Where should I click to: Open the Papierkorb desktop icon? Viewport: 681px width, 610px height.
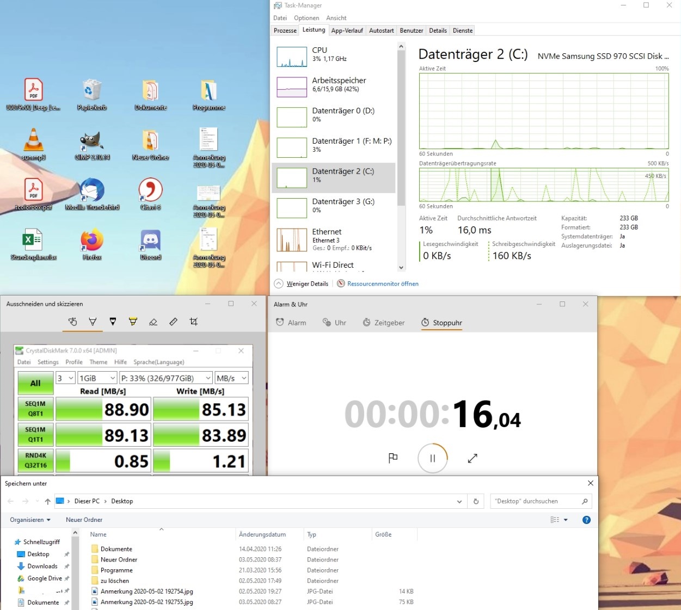pos(92,95)
